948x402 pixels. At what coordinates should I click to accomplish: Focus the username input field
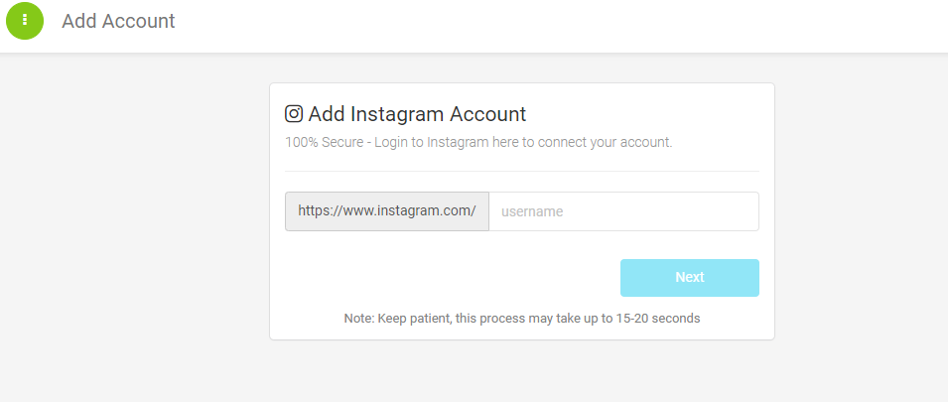tap(623, 211)
